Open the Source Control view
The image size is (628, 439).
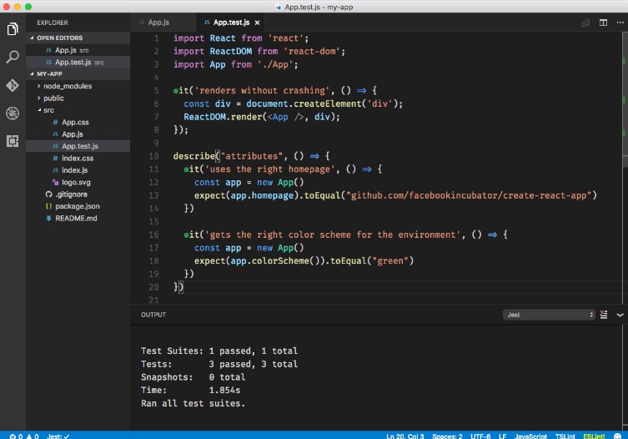tap(13, 85)
